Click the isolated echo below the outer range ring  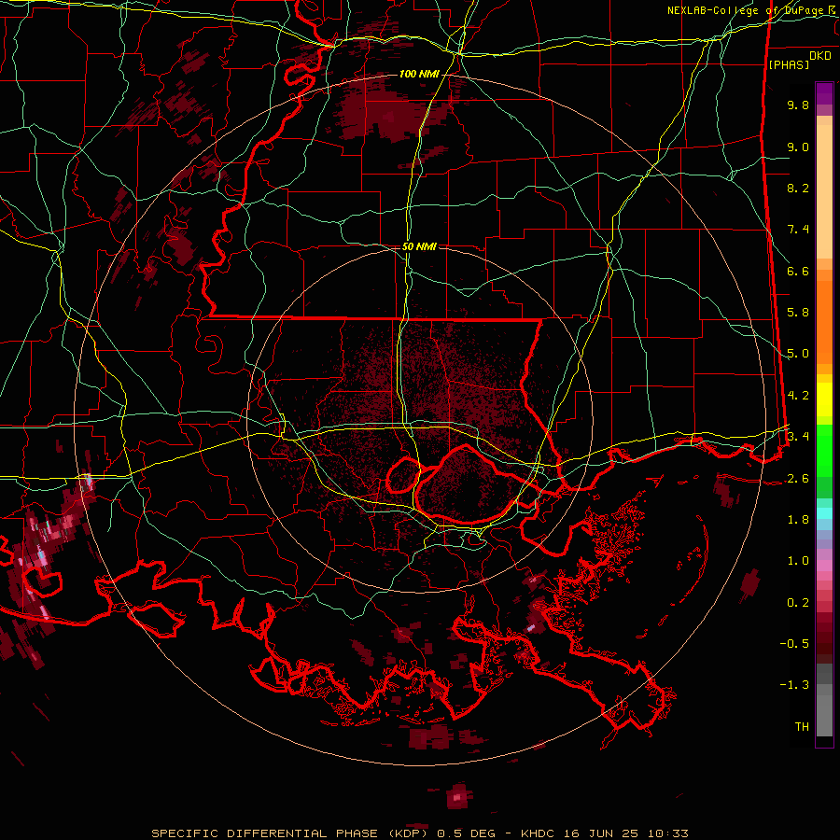click(457, 796)
